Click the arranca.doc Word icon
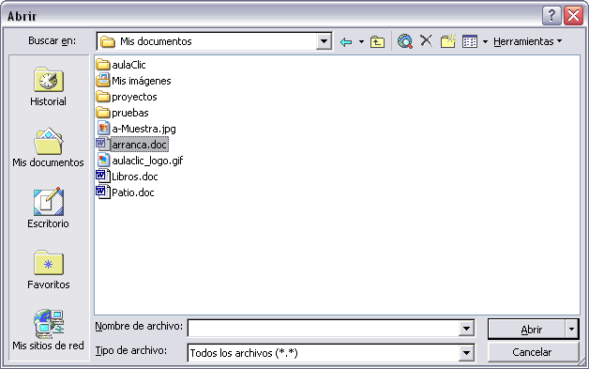Viewport: 589px width, 369px height. click(103, 145)
